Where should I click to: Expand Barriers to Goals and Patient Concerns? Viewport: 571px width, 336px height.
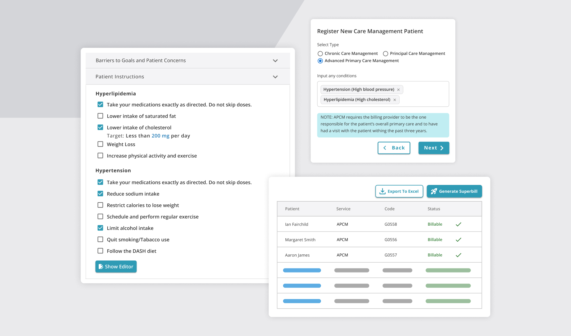coord(275,61)
